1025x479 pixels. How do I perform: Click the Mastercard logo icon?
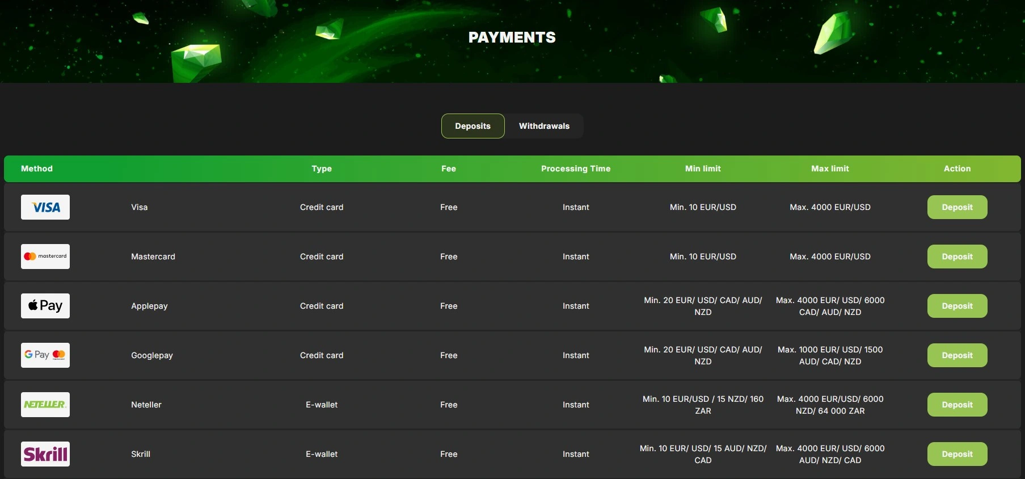tap(45, 257)
